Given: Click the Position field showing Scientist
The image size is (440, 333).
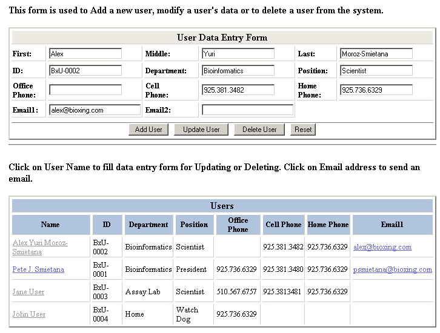Looking at the screenshot, I should [x=376, y=71].
